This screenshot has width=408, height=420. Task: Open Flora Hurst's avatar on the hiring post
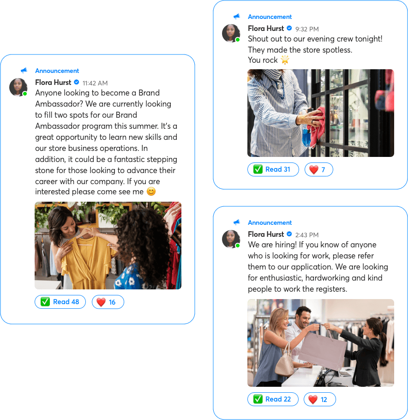[x=231, y=239]
